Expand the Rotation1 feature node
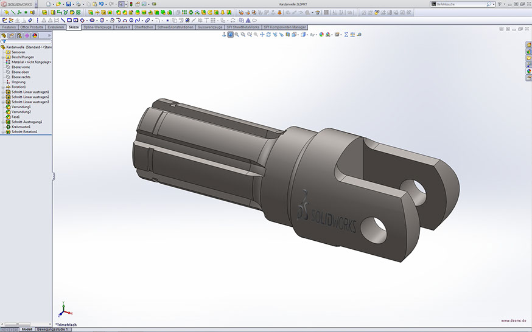The image size is (532, 332). click(2, 87)
